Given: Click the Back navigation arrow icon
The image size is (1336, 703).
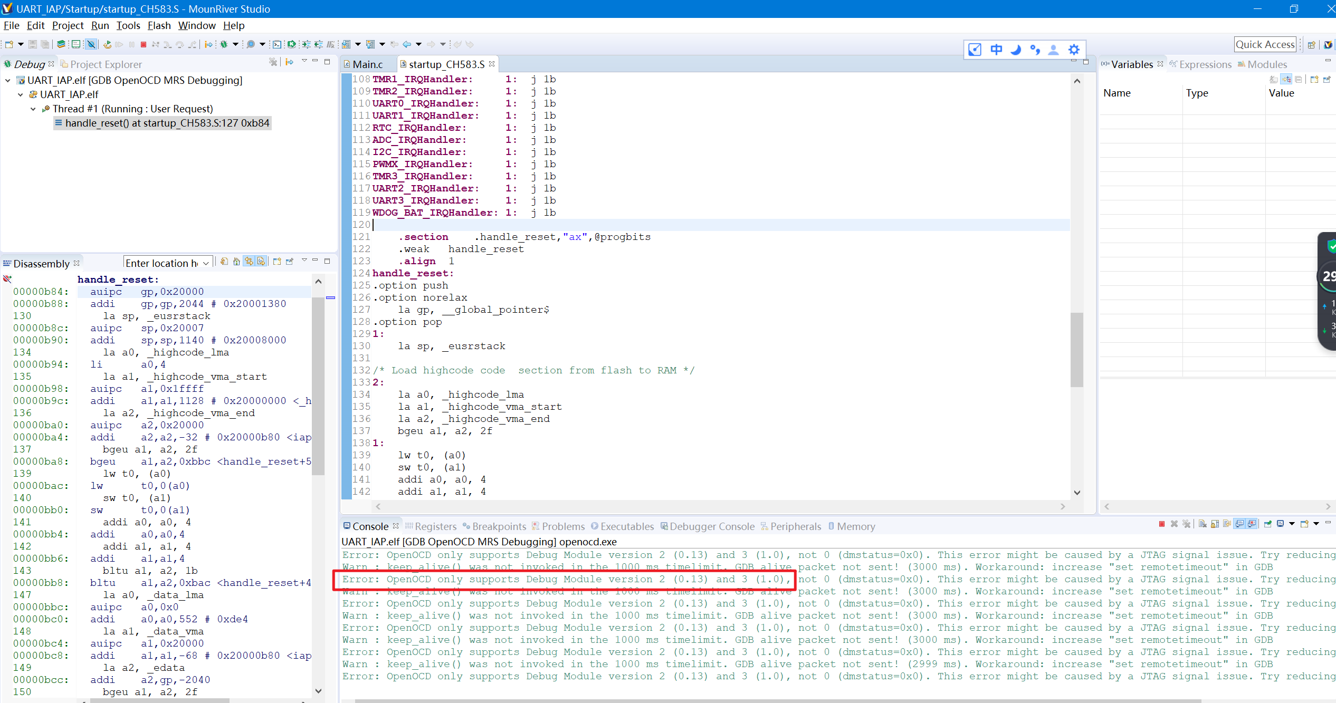Looking at the screenshot, I should coord(406,45).
